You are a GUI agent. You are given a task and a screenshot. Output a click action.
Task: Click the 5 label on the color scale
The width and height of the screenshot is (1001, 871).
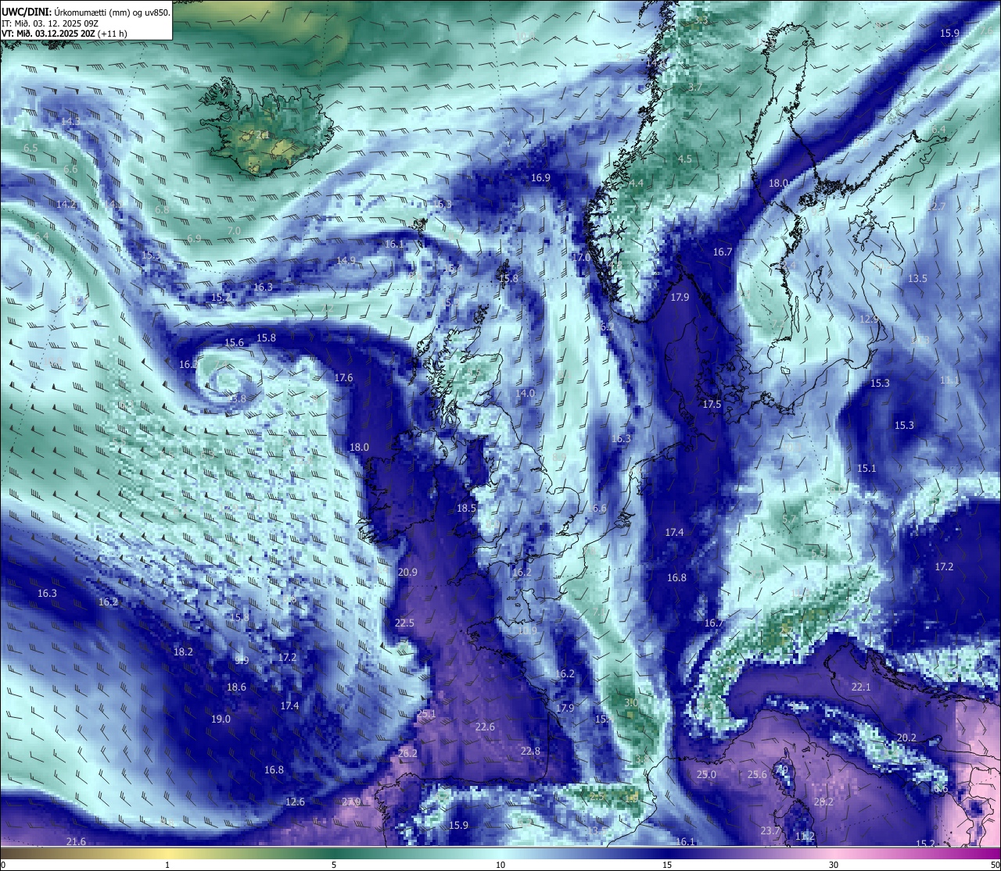coord(334,865)
